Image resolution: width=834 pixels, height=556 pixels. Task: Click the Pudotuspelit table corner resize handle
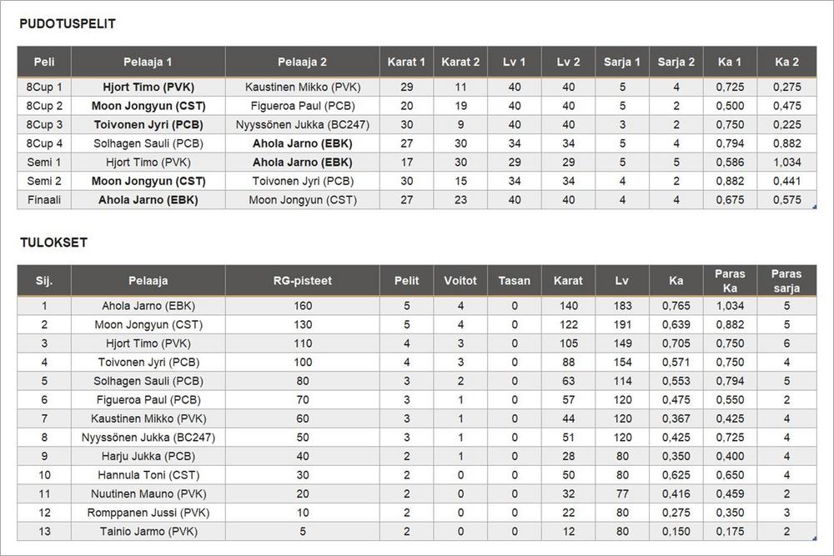tap(813, 206)
